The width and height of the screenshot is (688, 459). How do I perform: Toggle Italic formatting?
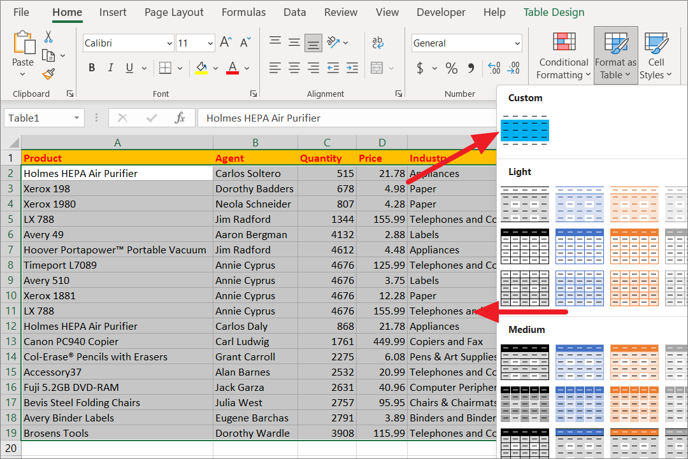(x=111, y=68)
